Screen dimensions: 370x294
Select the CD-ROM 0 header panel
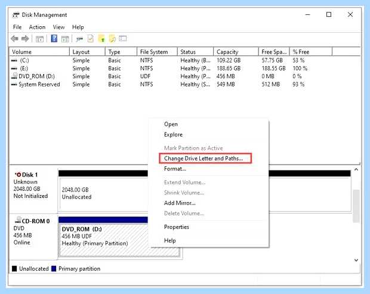[33, 236]
